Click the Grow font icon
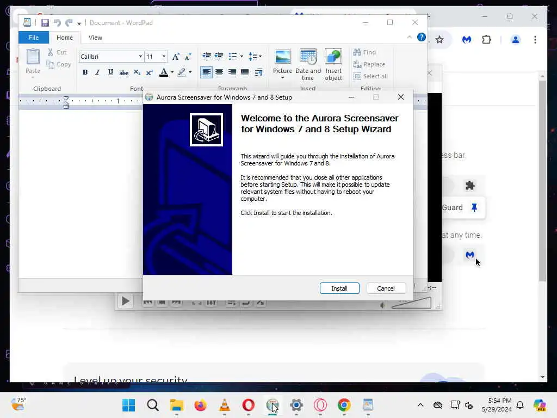 coord(176,57)
